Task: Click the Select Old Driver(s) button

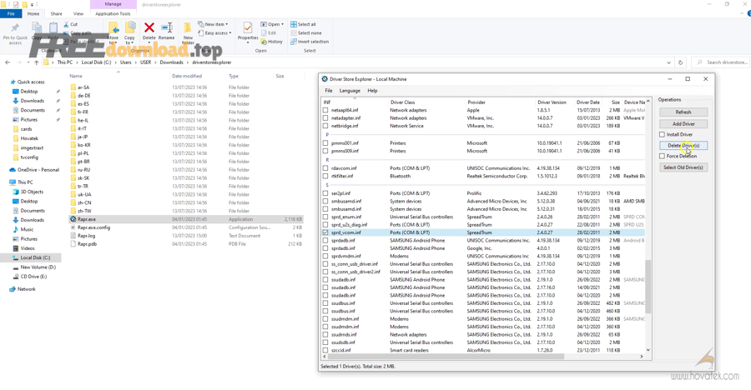Action: (x=683, y=167)
